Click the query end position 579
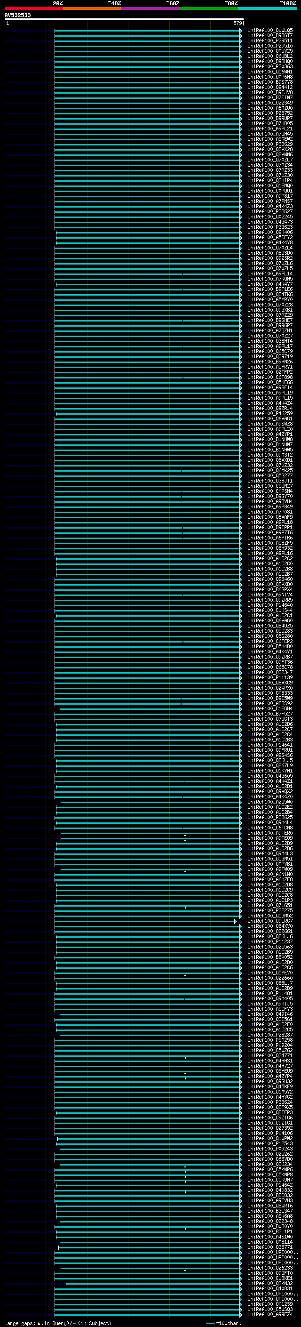The height and width of the screenshot is (1327, 301). click(237, 23)
